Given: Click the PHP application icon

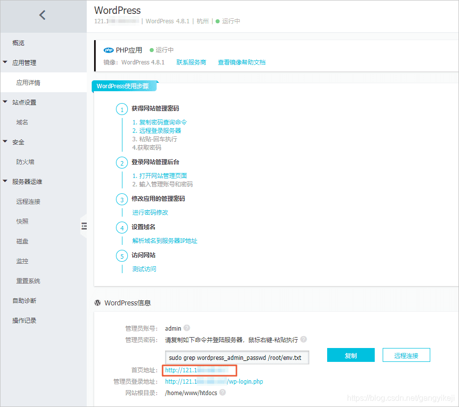Looking at the screenshot, I should [109, 50].
